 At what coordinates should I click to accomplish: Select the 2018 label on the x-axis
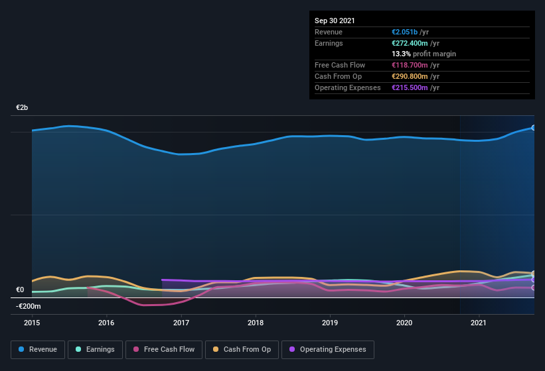click(256, 323)
